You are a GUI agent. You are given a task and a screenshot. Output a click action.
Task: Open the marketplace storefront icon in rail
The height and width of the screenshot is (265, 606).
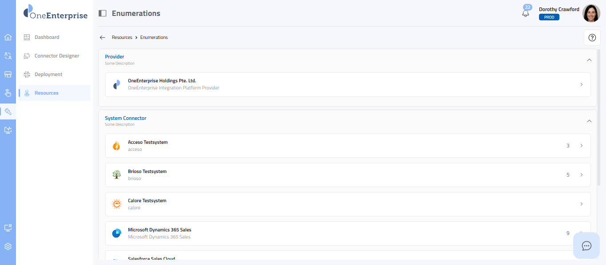pos(8,74)
